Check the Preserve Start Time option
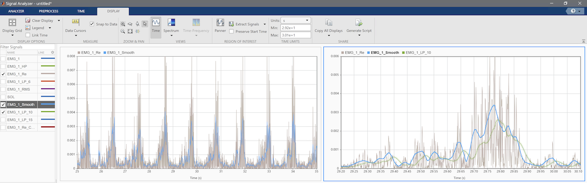Image resolution: width=587 pixels, height=183 pixels. coord(232,31)
